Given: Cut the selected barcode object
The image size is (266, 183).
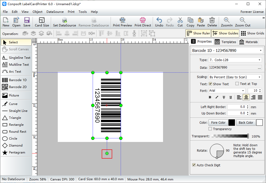Looking at the screenshot, I should tap(180, 22).
